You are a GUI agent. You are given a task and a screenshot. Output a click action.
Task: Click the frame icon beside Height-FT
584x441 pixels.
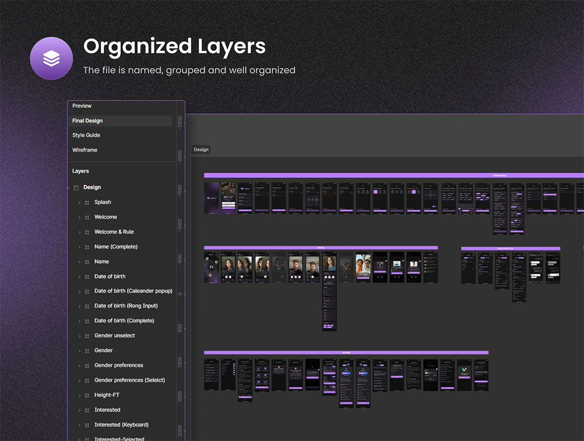tap(87, 395)
